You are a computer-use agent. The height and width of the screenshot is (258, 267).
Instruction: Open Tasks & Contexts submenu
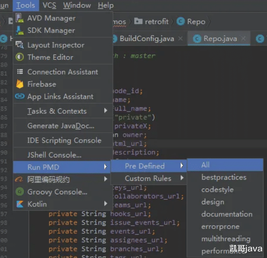click(x=63, y=111)
